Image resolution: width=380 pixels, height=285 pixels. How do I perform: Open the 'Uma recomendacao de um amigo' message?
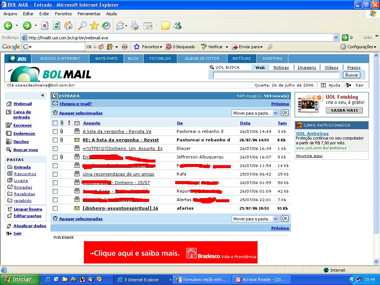tap(118, 174)
